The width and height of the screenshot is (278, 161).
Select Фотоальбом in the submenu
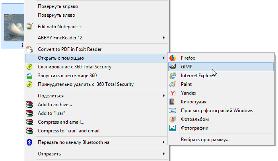pos(221,119)
